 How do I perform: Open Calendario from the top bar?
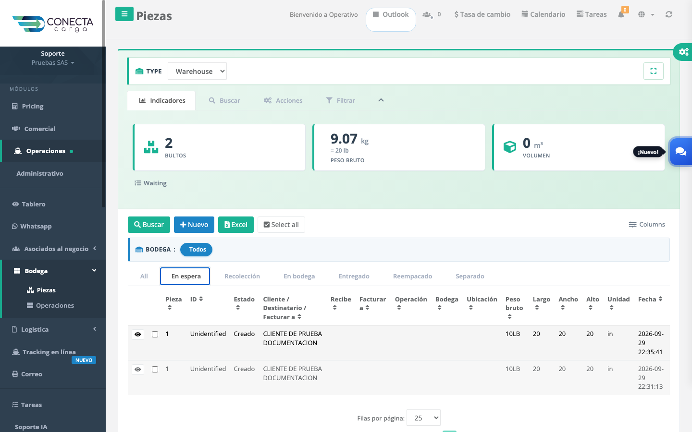[544, 14]
